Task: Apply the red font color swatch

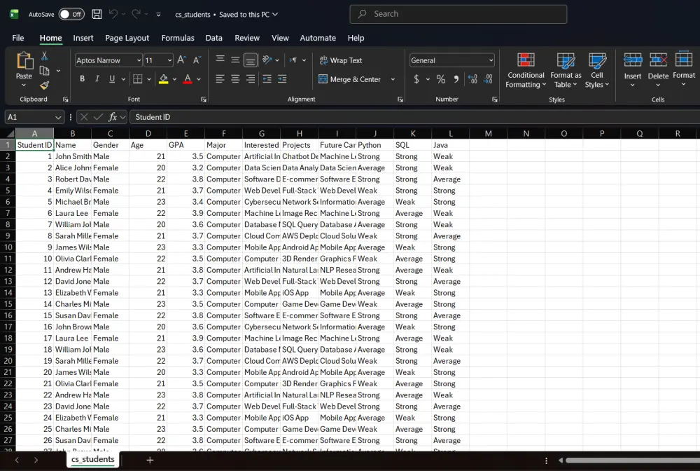Action: (188, 79)
